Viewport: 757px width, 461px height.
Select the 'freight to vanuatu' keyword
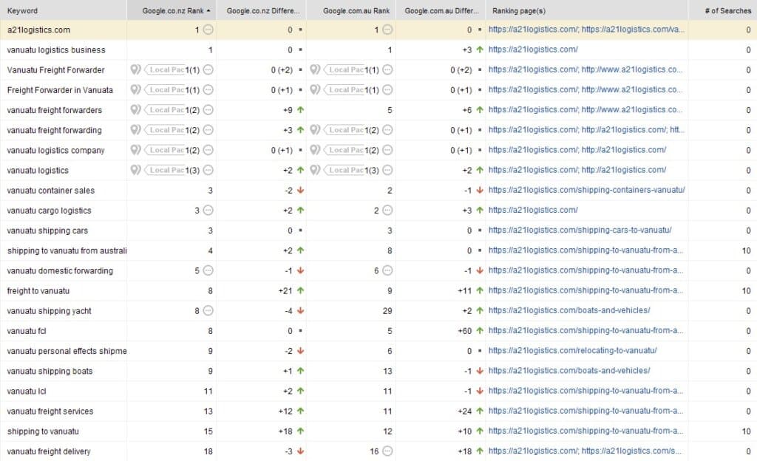38,291
